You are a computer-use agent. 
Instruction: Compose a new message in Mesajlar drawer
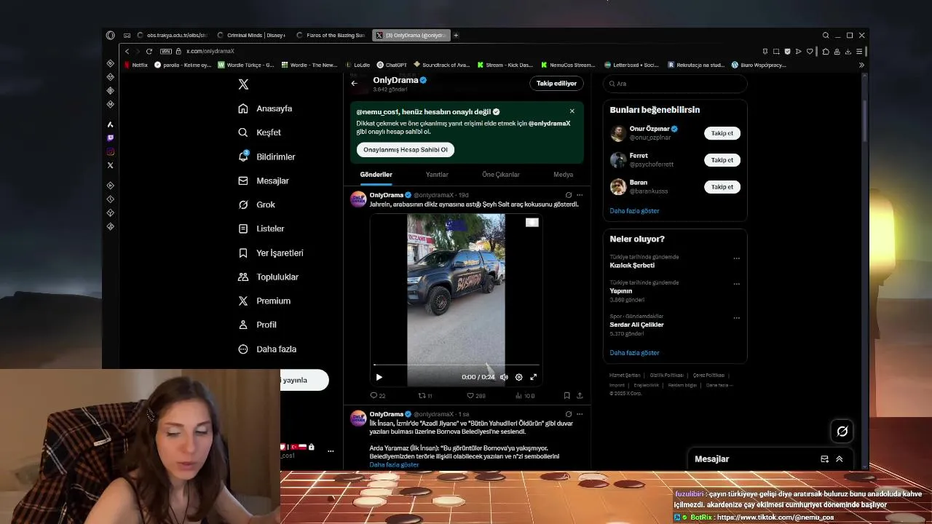[x=824, y=459]
